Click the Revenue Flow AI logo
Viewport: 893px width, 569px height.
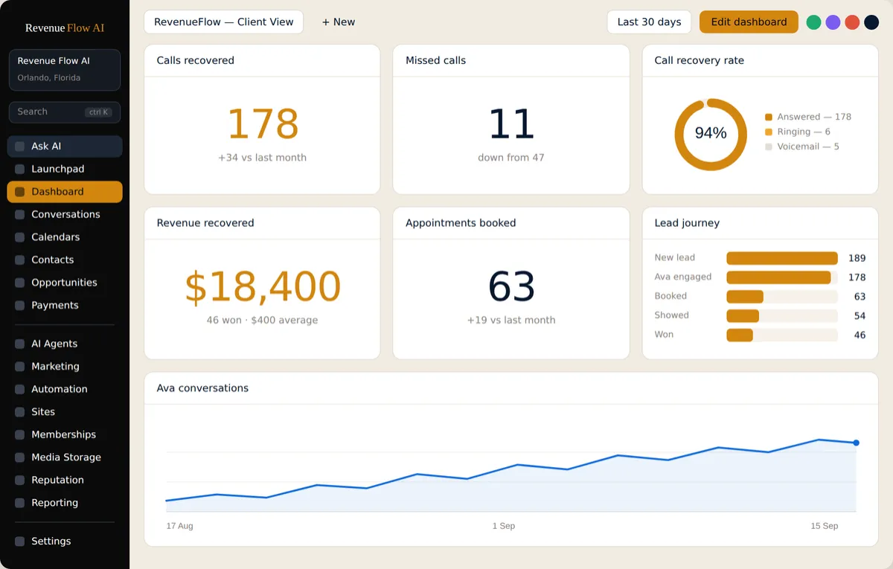click(x=65, y=28)
